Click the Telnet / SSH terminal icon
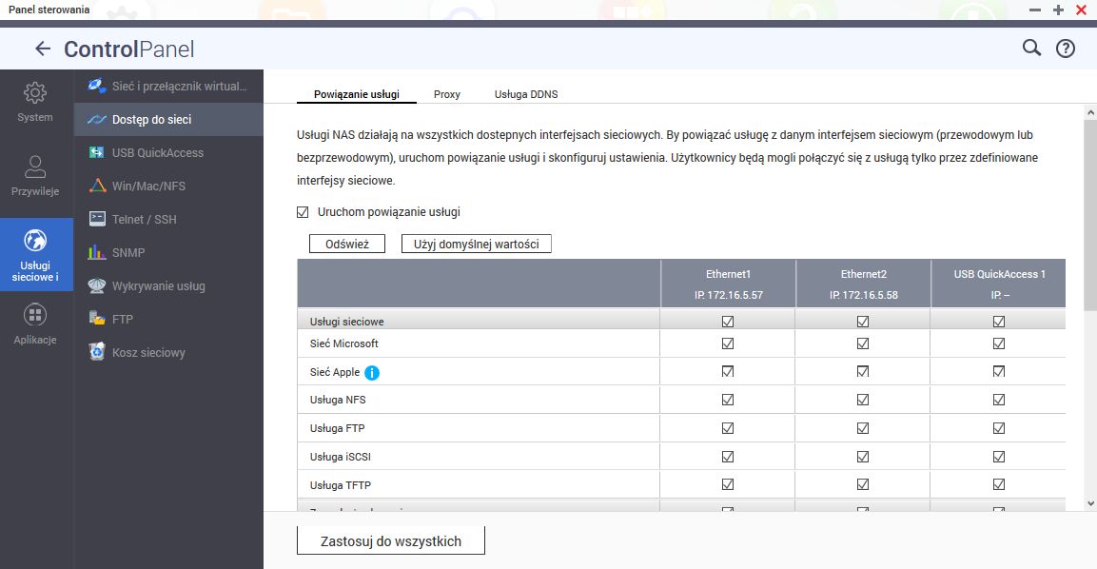The width and height of the screenshot is (1097, 569). [97, 219]
